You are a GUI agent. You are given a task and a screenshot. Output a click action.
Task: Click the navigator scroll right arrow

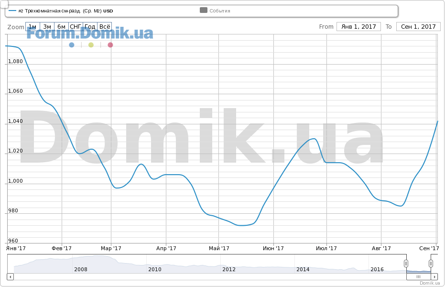434,276
